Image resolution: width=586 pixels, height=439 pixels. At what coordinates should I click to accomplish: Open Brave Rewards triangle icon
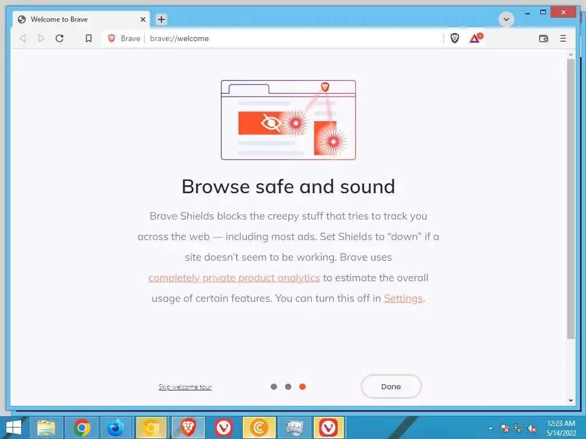click(476, 38)
